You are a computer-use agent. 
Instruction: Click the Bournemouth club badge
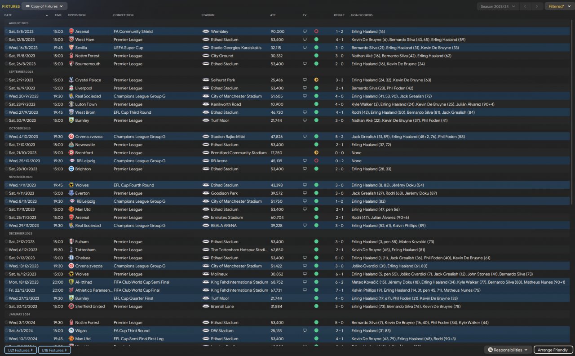coord(71,64)
